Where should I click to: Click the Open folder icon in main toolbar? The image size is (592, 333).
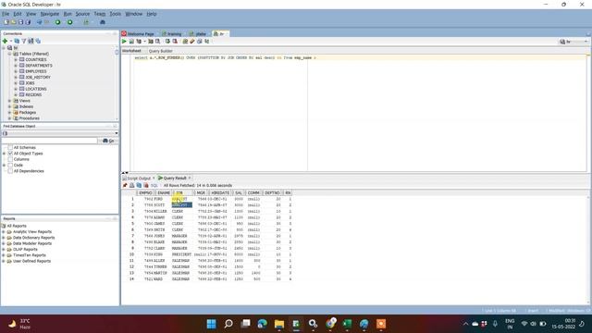pos(14,22)
